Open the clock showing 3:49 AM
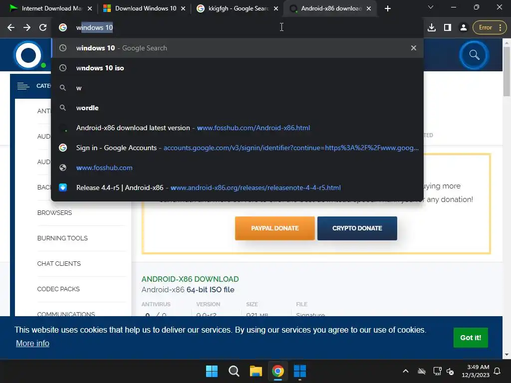Image resolution: width=511 pixels, height=383 pixels. pos(476,371)
